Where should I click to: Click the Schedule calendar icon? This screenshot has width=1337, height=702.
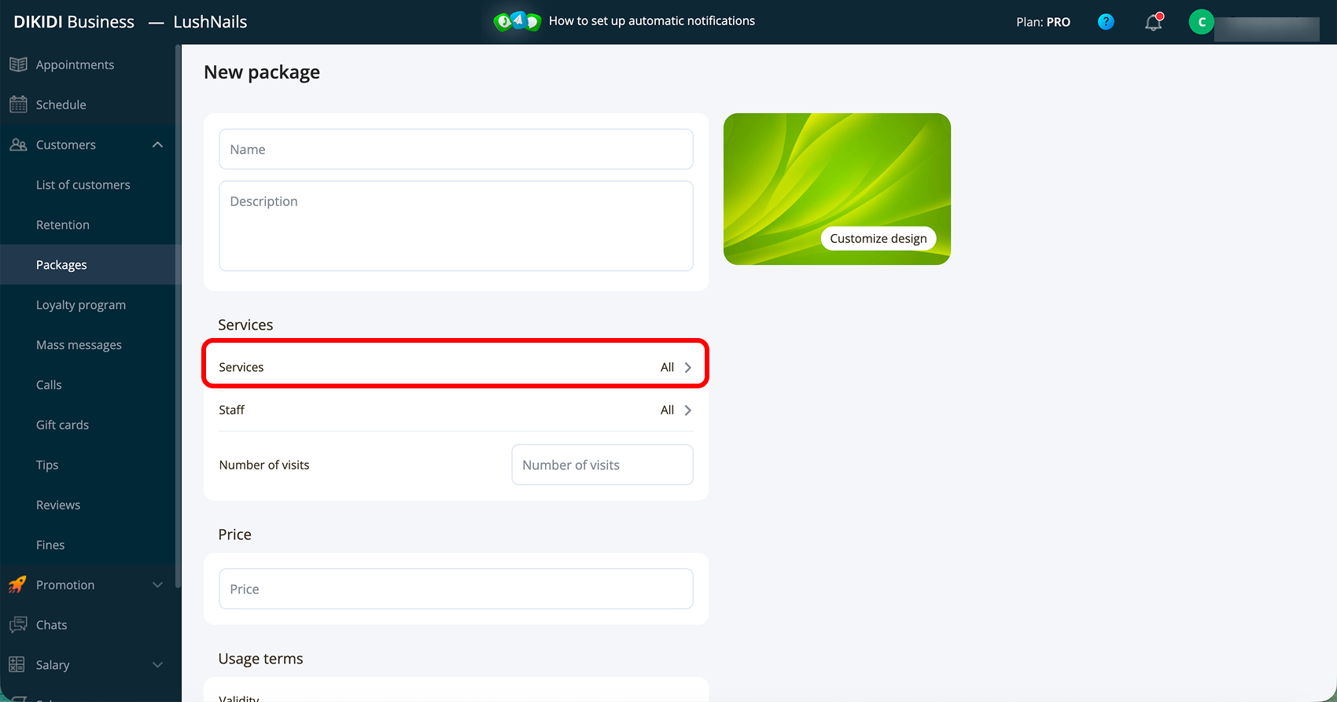[x=18, y=105]
